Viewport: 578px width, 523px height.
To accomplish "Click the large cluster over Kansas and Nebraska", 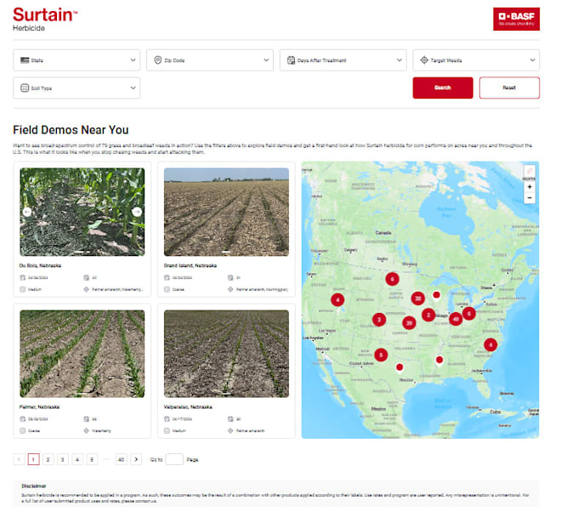I will pos(409,323).
